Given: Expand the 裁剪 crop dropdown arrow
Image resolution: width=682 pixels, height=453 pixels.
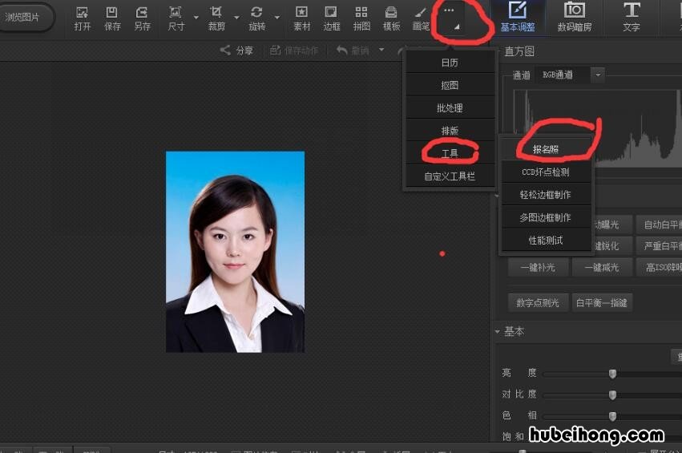Looking at the screenshot, I should tap(236, 18).
